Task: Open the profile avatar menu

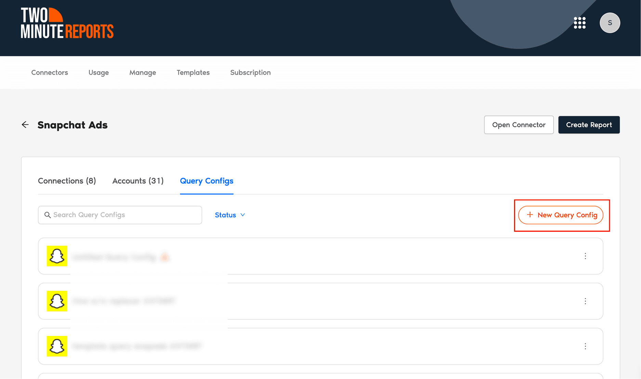Action: (610, 23)
